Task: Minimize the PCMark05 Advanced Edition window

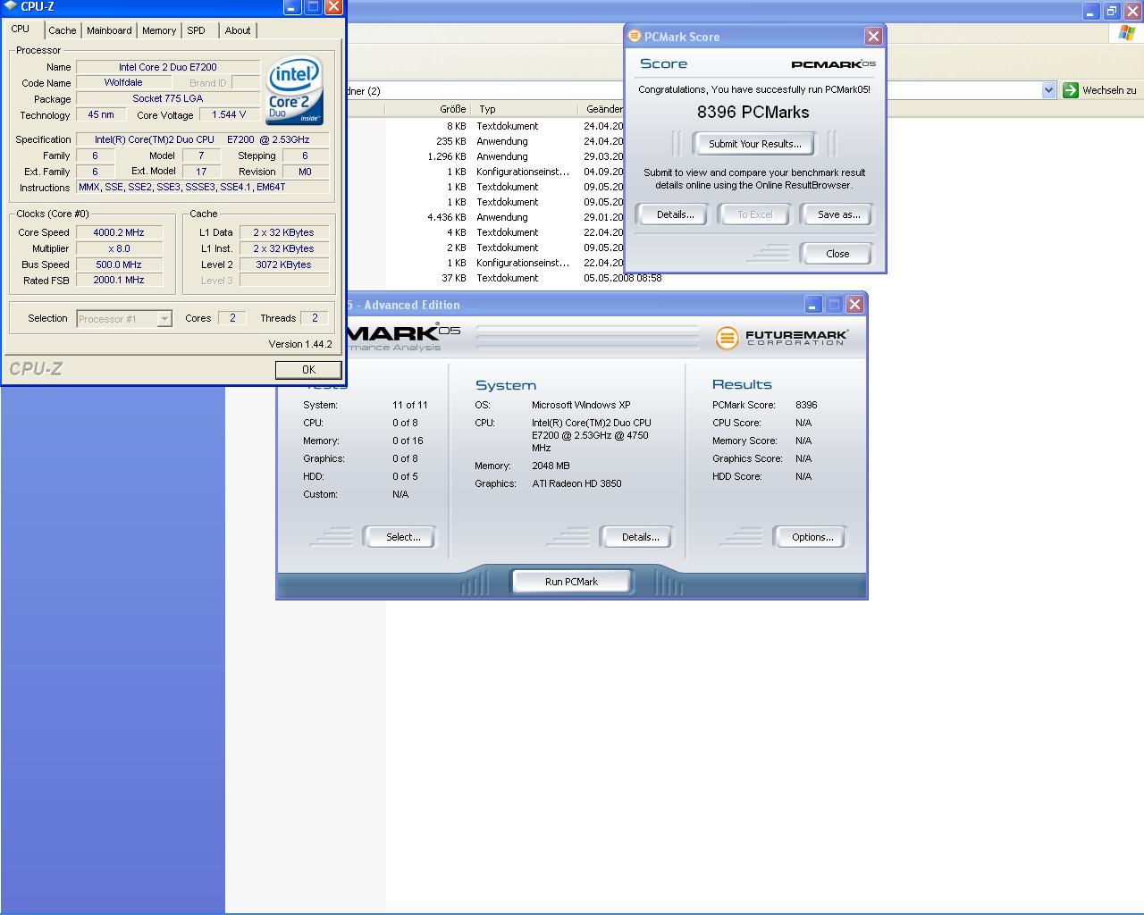Action: click(x=812, y=305)
